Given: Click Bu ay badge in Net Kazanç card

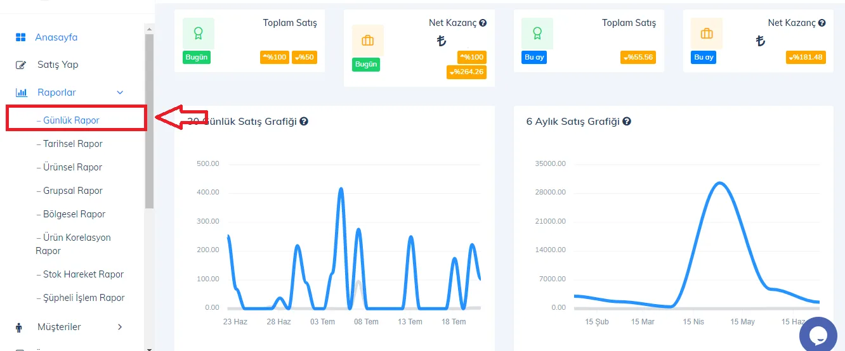Looking at the screenshot, I should click(704, 57).
